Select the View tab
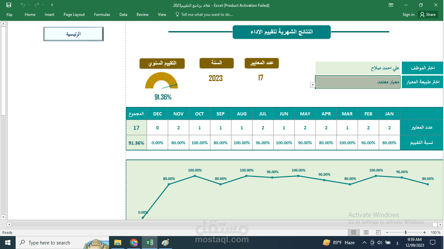This screenshot has width=444, height=249. click(162, 15)
